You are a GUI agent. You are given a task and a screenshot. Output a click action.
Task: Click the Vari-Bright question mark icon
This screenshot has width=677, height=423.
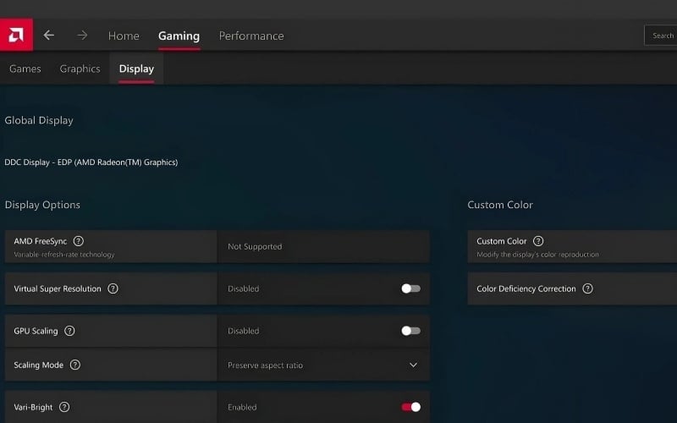64,407
